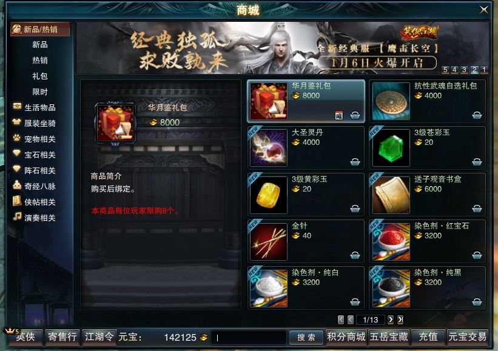
Task: Collapse 新品/热销 category header
Action: pyautogui.click(x=40, y=30)
